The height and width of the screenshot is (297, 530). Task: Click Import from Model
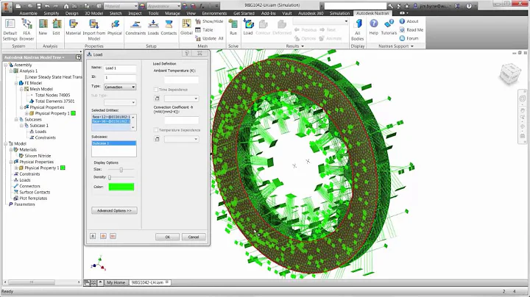pyautogui.click(x=94, y=29)
